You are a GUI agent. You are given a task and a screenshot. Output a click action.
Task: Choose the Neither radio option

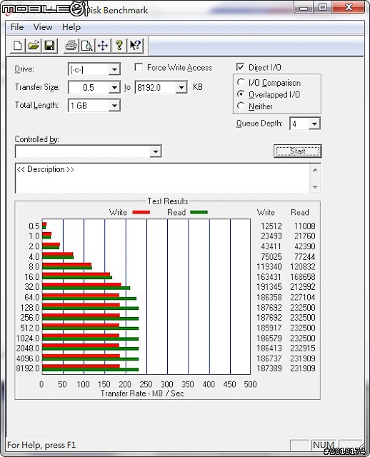(241, 106)
